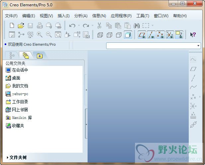Screen dimensions: 205x165
Task: Open the 信息(N) menu
Action: [x=99, y=16]
